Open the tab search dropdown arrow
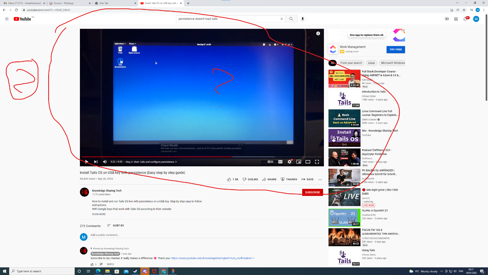The width and height of the screenshot is (488, 275). coord(457,3)
